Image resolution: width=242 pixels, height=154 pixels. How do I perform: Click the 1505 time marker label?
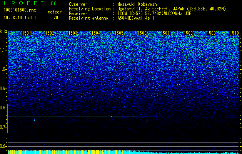[x=119, y=33]
